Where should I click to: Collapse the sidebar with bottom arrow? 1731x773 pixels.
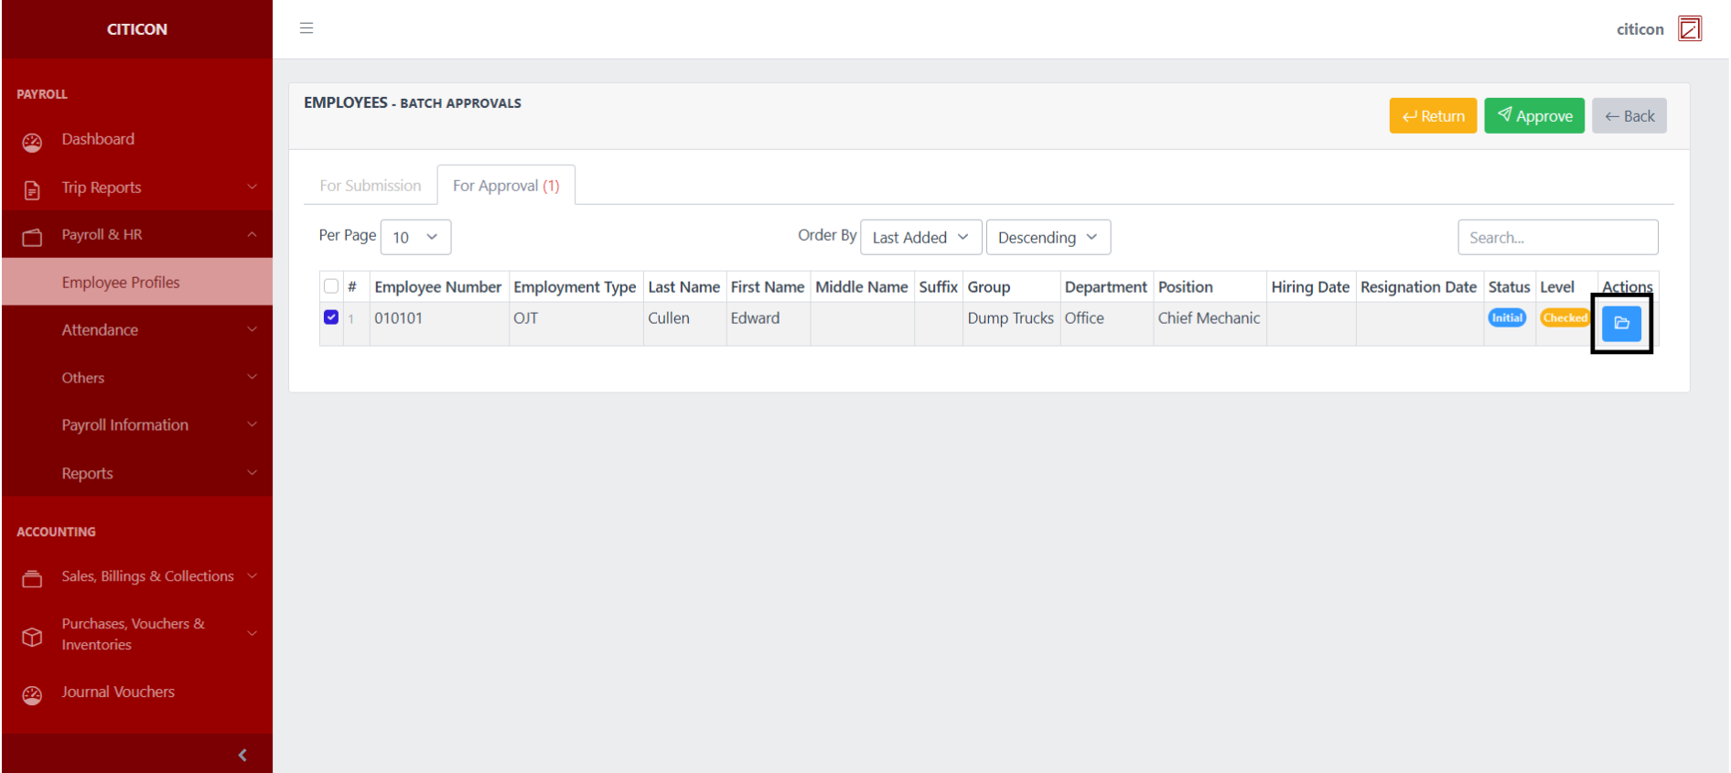pos(242,755)
